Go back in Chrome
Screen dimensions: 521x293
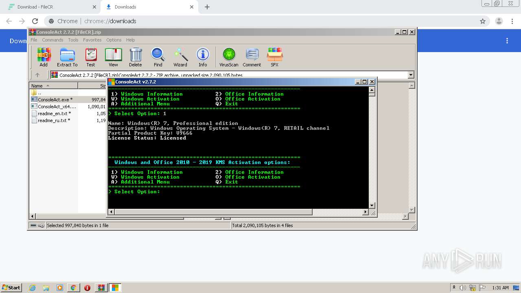click(x=9, y=21)
